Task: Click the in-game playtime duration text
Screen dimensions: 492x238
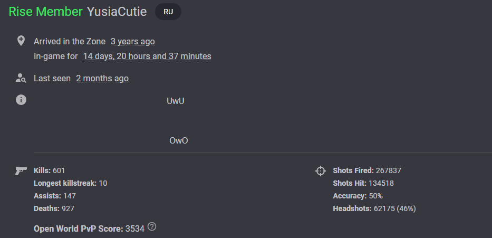Action: [x=147, y=56]
